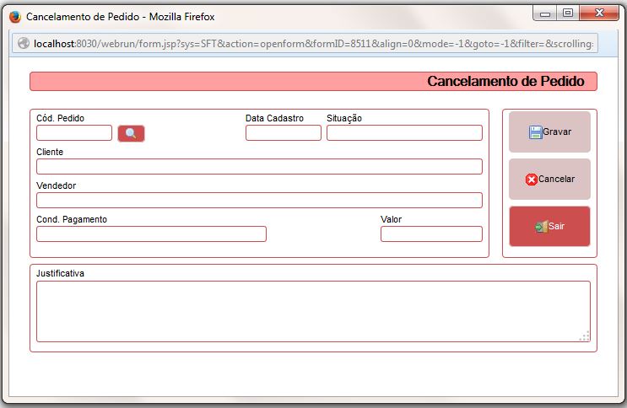This screenshot has width=627, height=408.
Task: Click into the Vendedor field
Action: [259, 200]
